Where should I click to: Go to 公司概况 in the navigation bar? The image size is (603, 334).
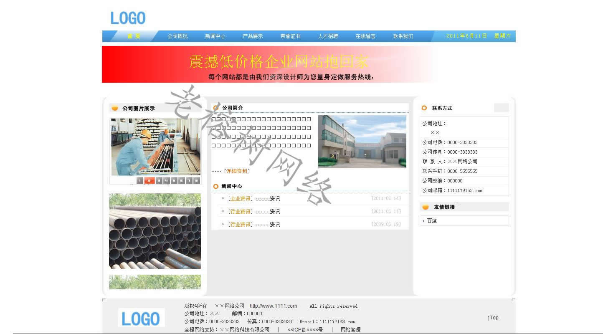pyautogui.click(x=177, y=36)
